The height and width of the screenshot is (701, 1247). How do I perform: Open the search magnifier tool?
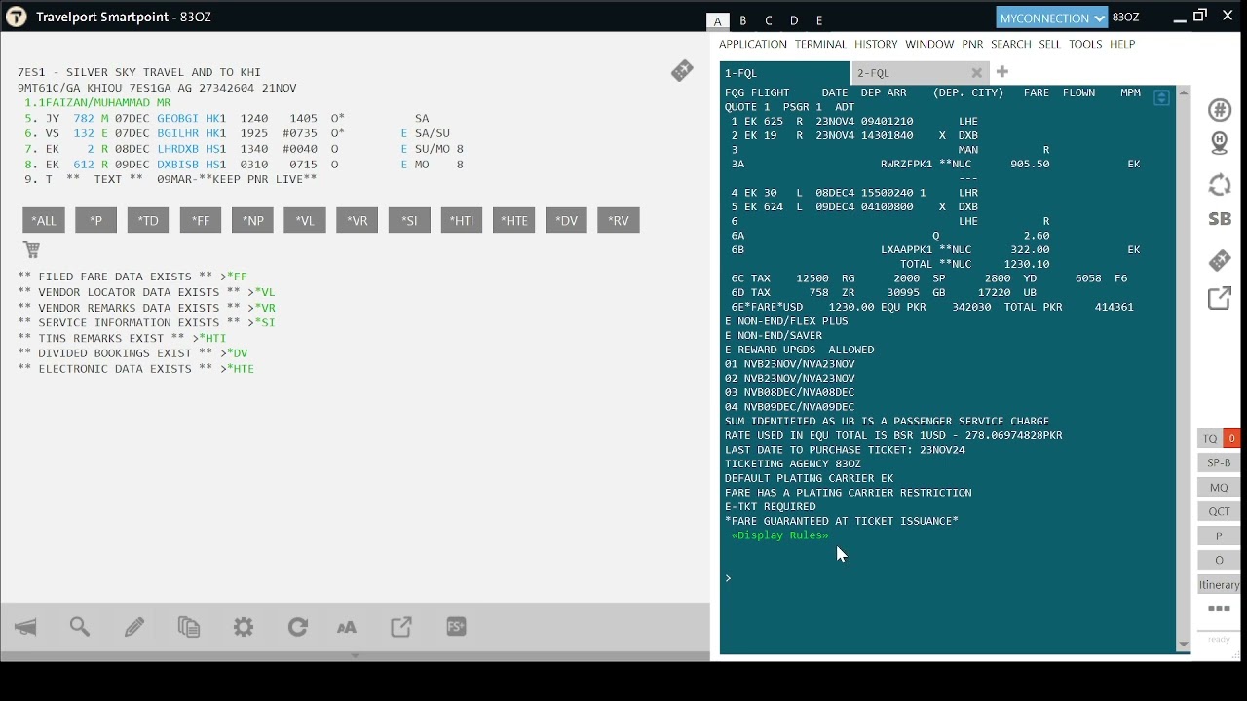[80, 628]
